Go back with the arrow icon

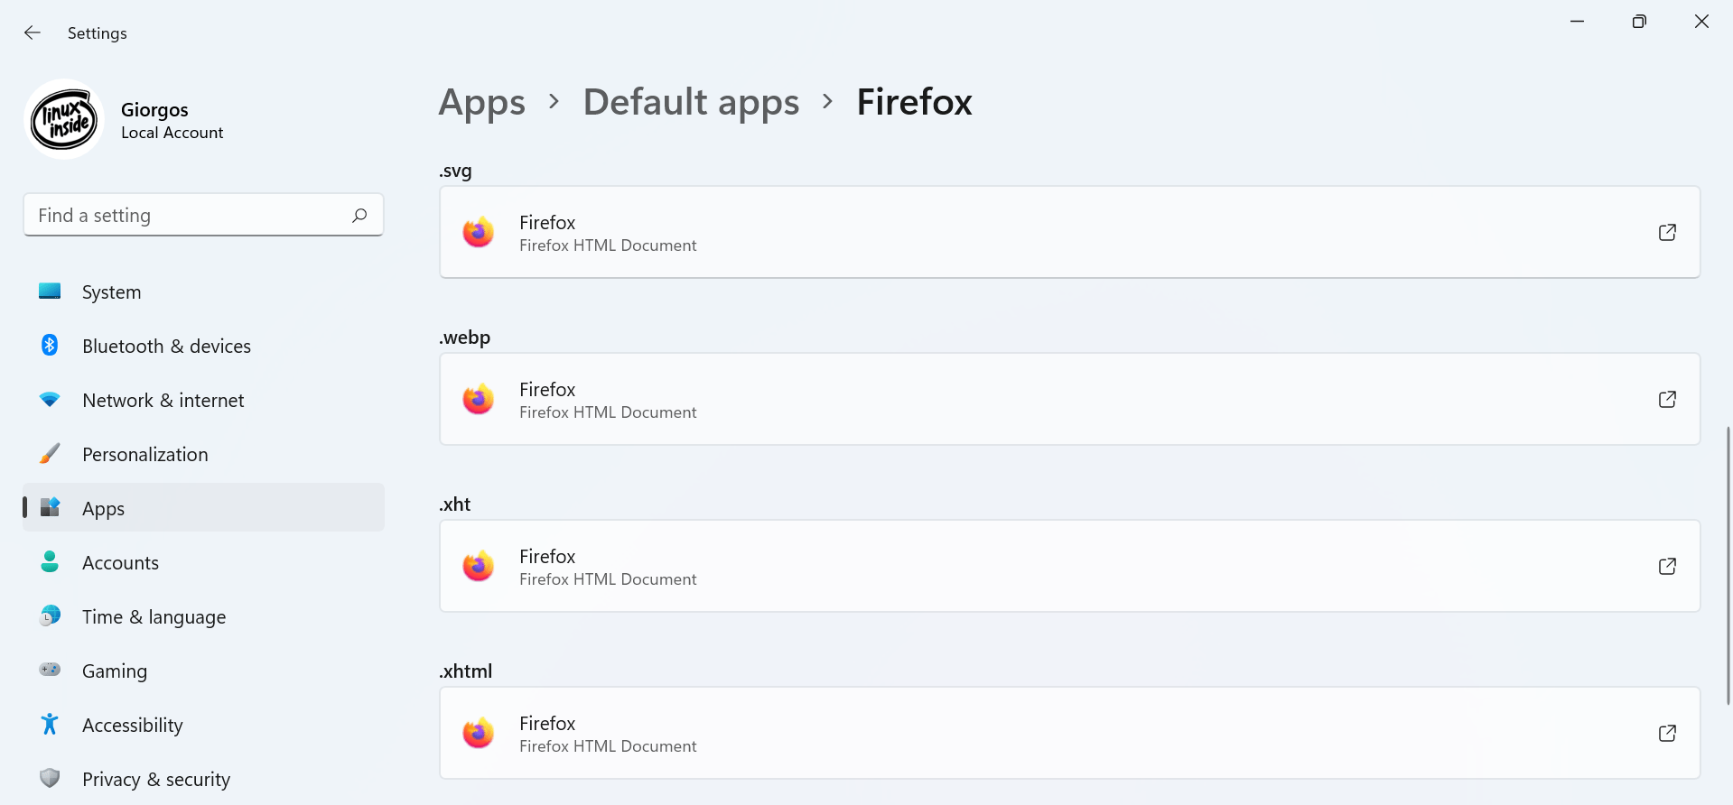coord(33,32)
